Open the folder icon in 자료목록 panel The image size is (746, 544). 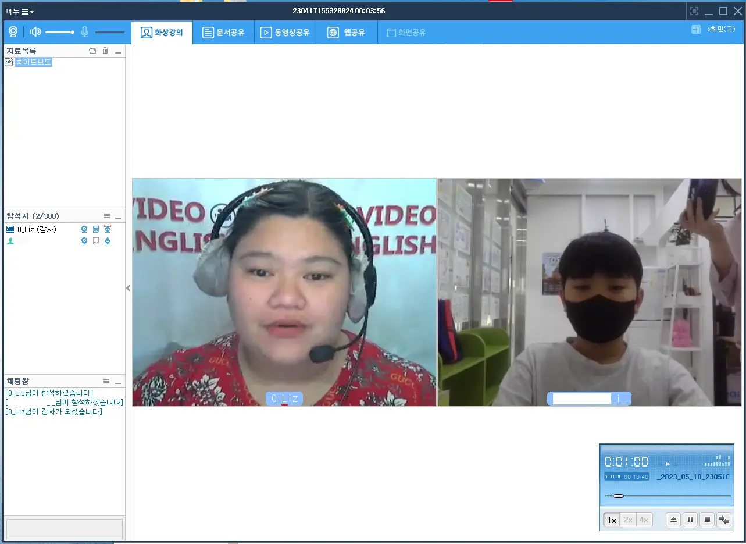[x=92, y=51]
